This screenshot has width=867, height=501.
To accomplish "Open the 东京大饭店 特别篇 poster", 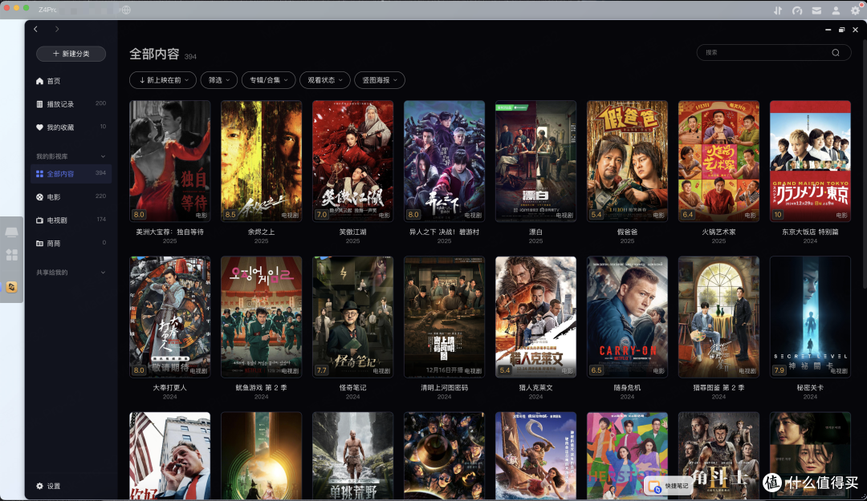I will click(811, 161).
